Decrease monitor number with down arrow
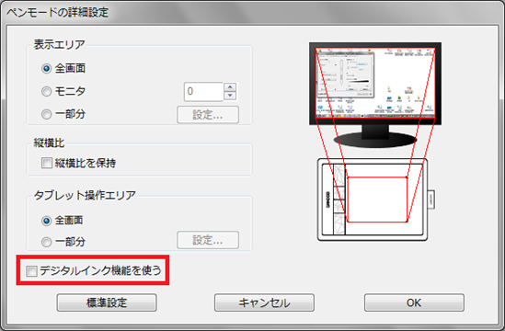This screenshot has width=505, height=331. click(x=230, y=96)
